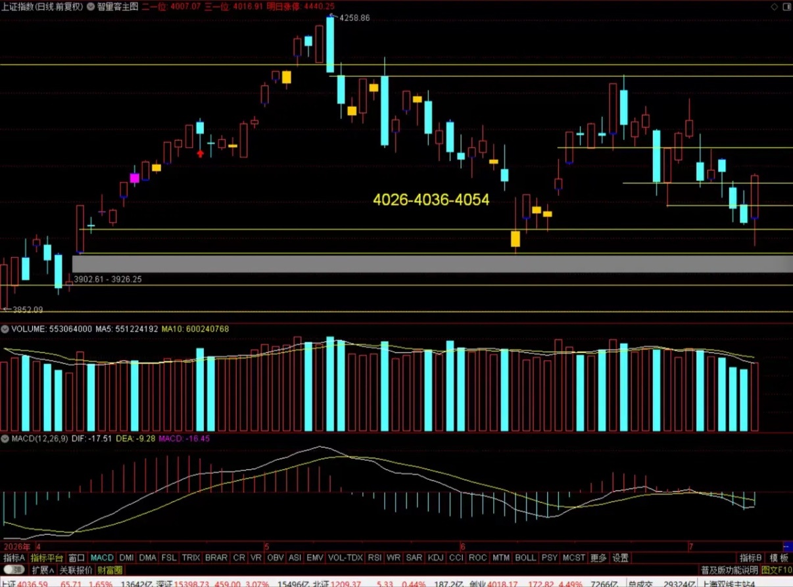Open the 更多 indicators menu
This screenshot has height=587, width=793.
[x=598, y=557]
